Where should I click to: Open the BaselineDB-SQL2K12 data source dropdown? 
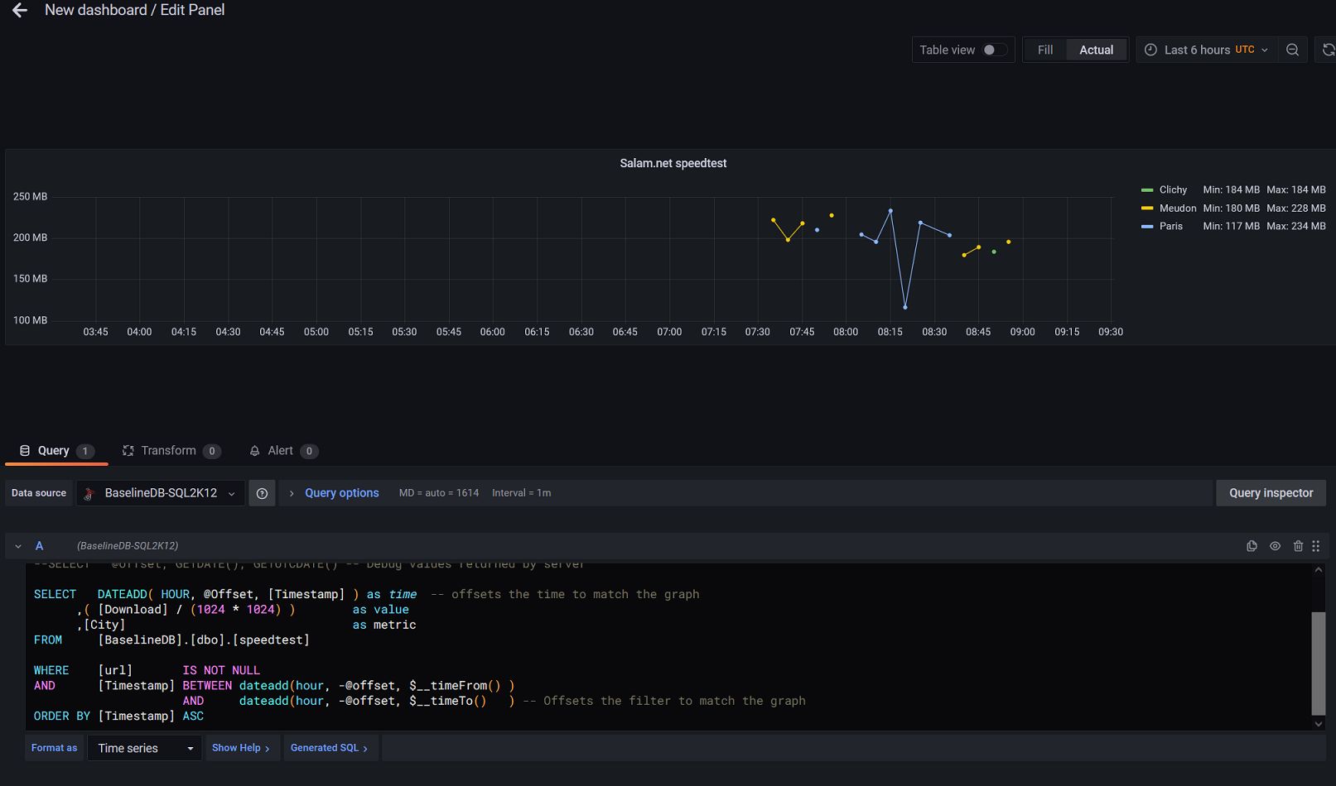tap(161, 493)
